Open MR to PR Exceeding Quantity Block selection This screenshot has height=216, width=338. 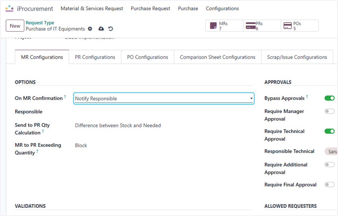click(81, 145)
